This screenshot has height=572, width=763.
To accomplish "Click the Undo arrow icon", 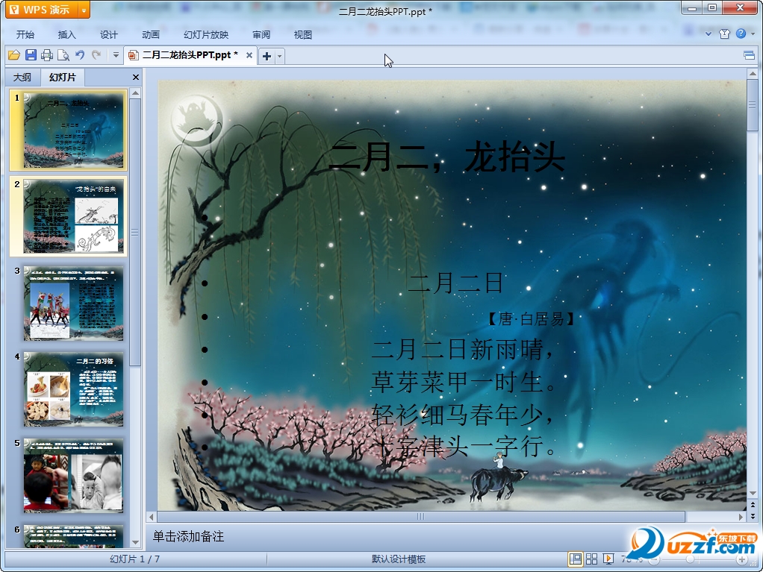I will coord(80,55).
